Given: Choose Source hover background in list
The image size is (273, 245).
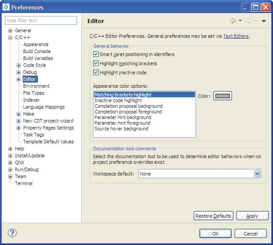Looking at the screenshot, I should (x=121, y=129).
